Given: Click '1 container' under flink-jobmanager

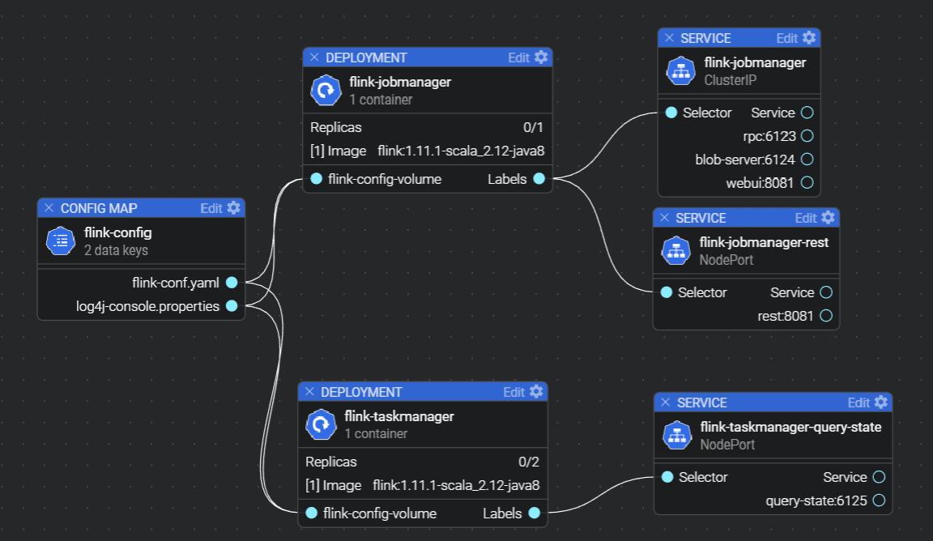Looking at the screenshot, I should [381, 100].
